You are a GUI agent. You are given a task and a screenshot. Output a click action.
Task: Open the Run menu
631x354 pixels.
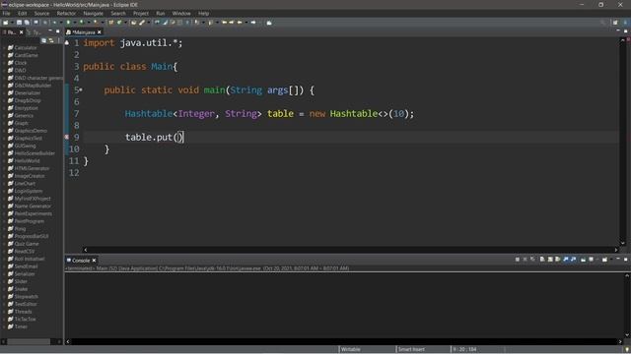click(x=160, y=13)
